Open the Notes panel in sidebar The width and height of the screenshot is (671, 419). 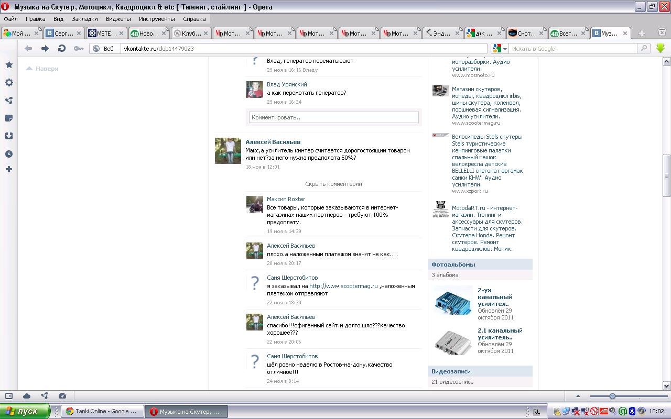(x=9, y=118)
